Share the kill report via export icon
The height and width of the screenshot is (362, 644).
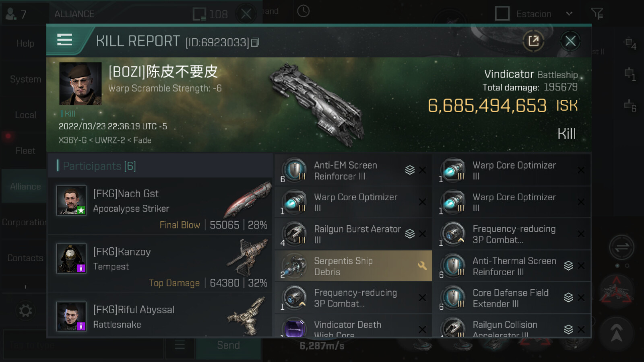pos(533,41)
